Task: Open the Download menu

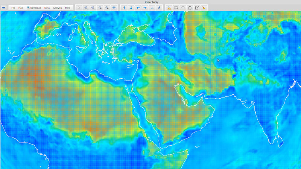Action: click(x=34, y=8)
